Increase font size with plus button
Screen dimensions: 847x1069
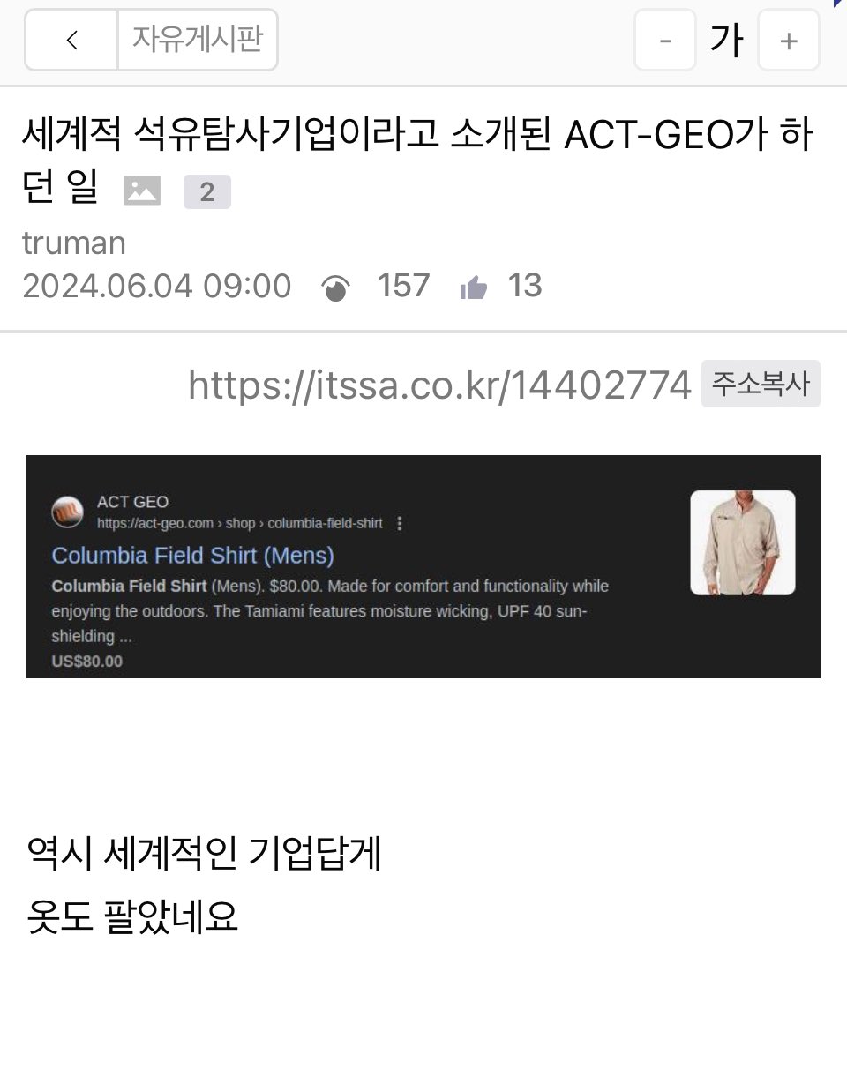[x=789, y=41]
